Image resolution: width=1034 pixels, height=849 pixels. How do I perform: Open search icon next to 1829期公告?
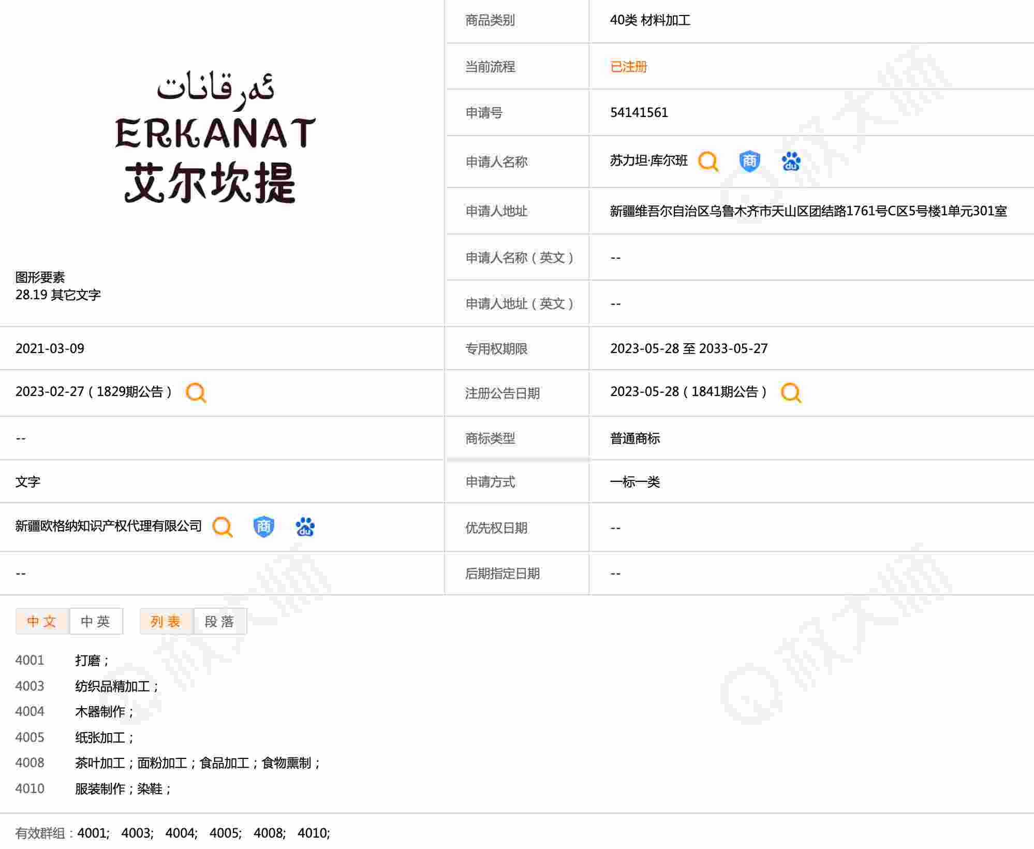(196, 392)
